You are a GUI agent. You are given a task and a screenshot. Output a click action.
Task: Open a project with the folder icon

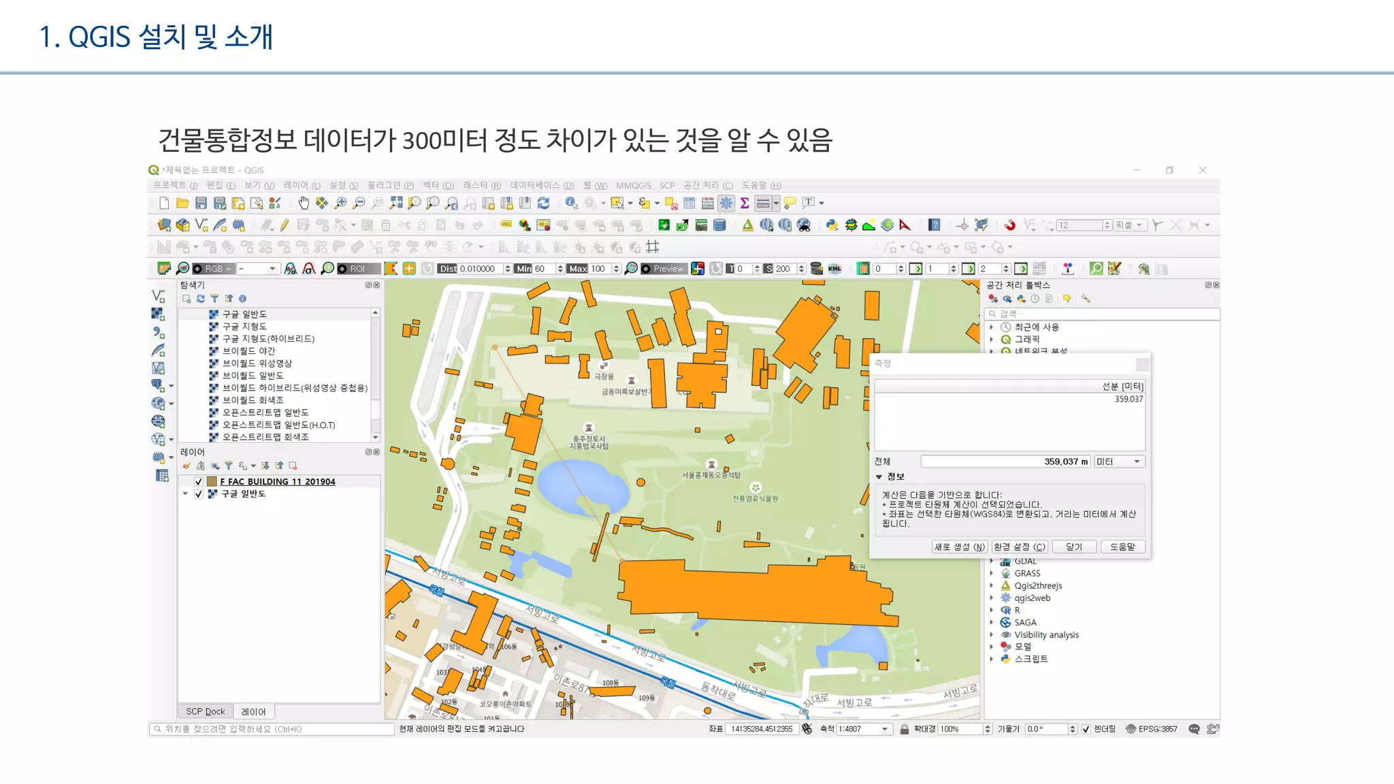pyautogui.click(x=182, y=203)
